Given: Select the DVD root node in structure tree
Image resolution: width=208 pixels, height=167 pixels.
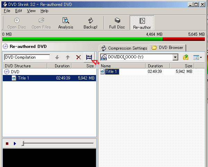Looking at the screenshot, I should pyautogui.click(x=15, y=72).
